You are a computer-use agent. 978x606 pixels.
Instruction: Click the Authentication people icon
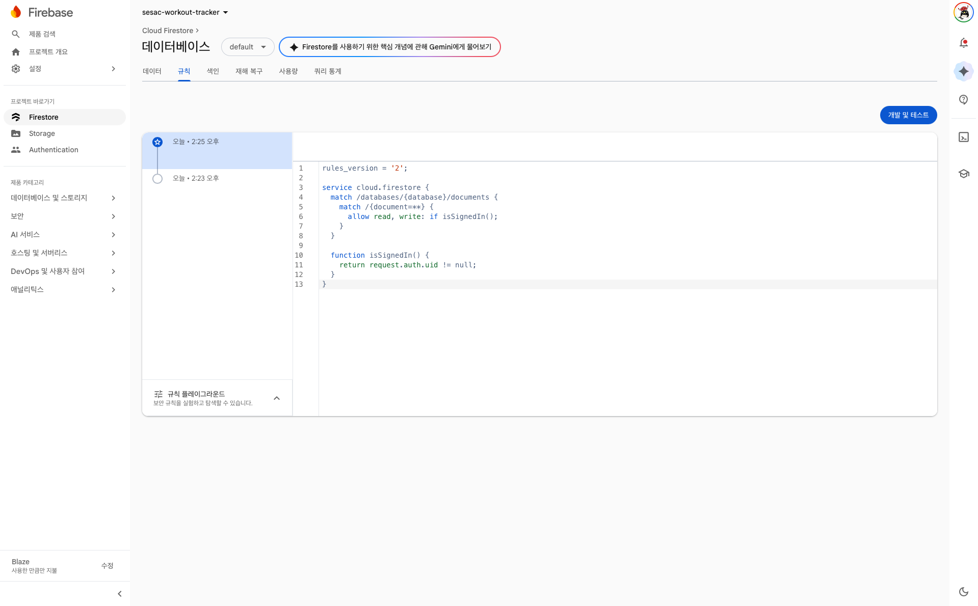16,150
